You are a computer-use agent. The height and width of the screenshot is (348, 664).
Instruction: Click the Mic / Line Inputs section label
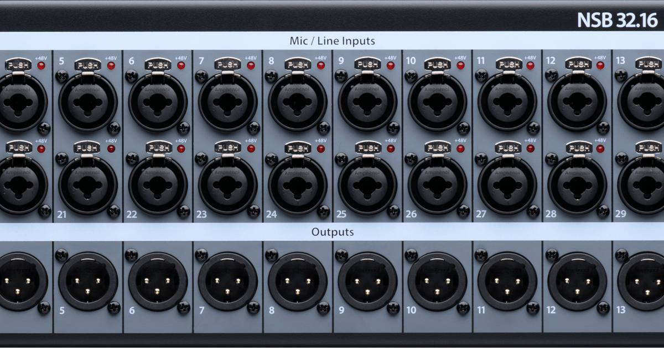tap(331, 40)
